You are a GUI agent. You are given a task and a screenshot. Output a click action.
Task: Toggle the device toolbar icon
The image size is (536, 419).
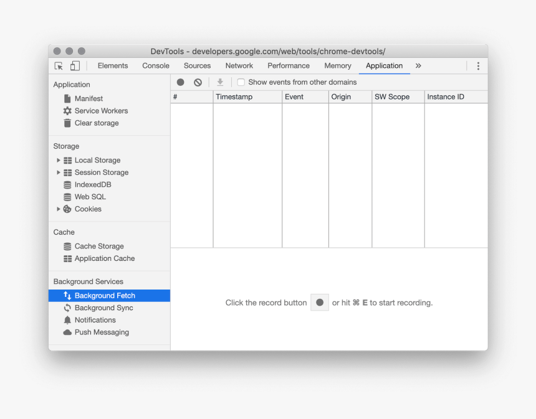[x=75, y=65]
